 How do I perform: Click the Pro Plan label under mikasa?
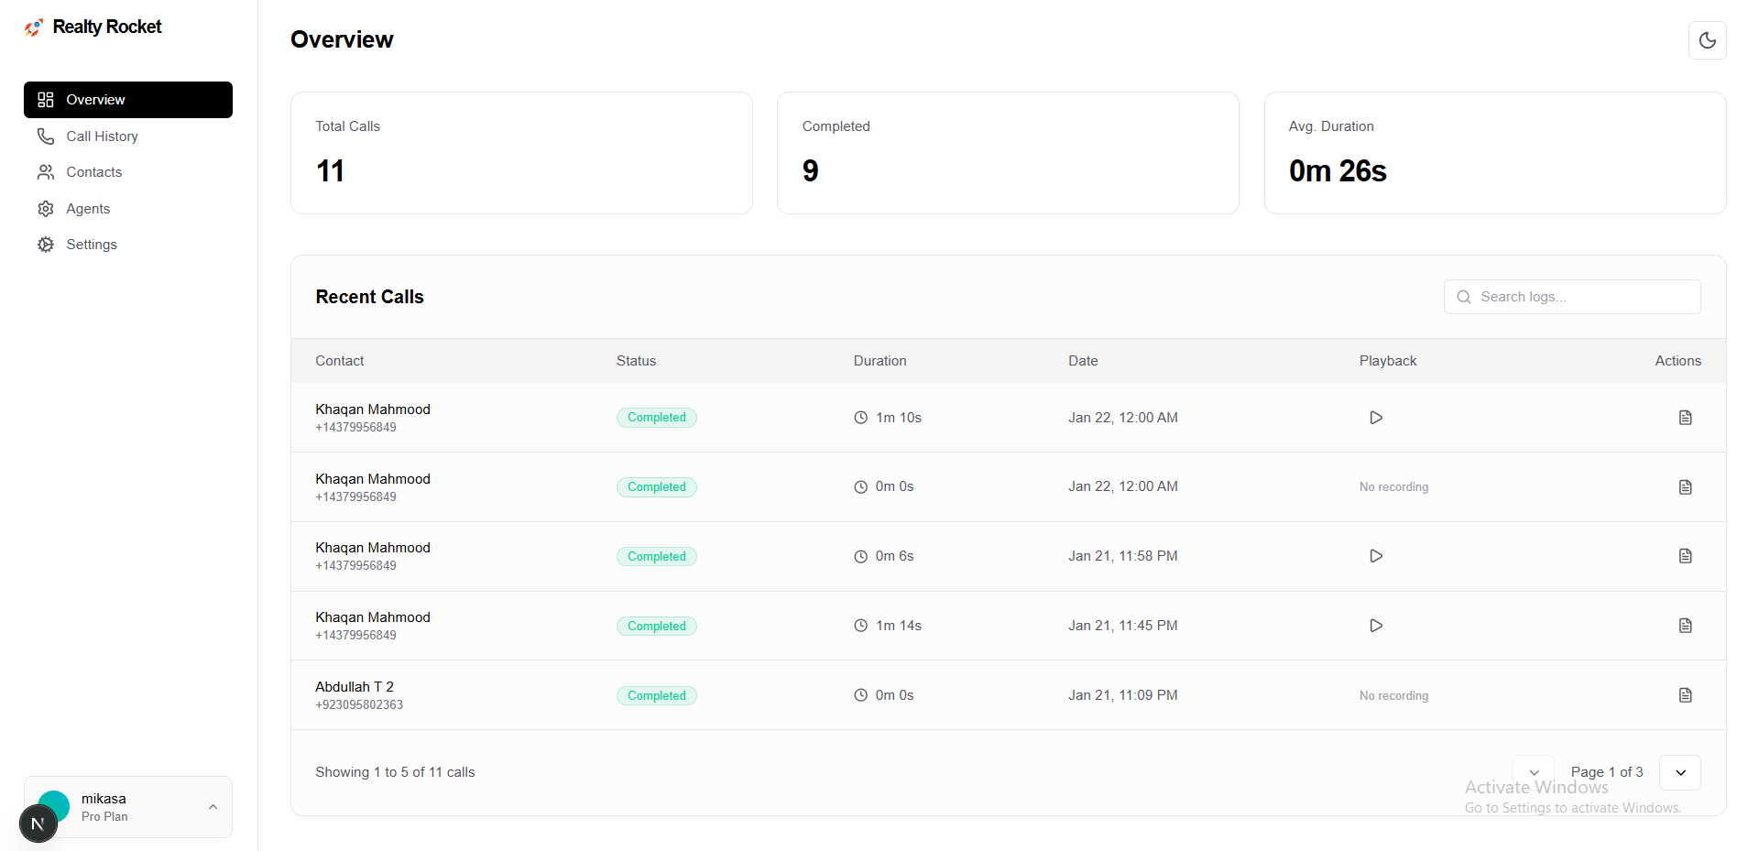[104, 817]
